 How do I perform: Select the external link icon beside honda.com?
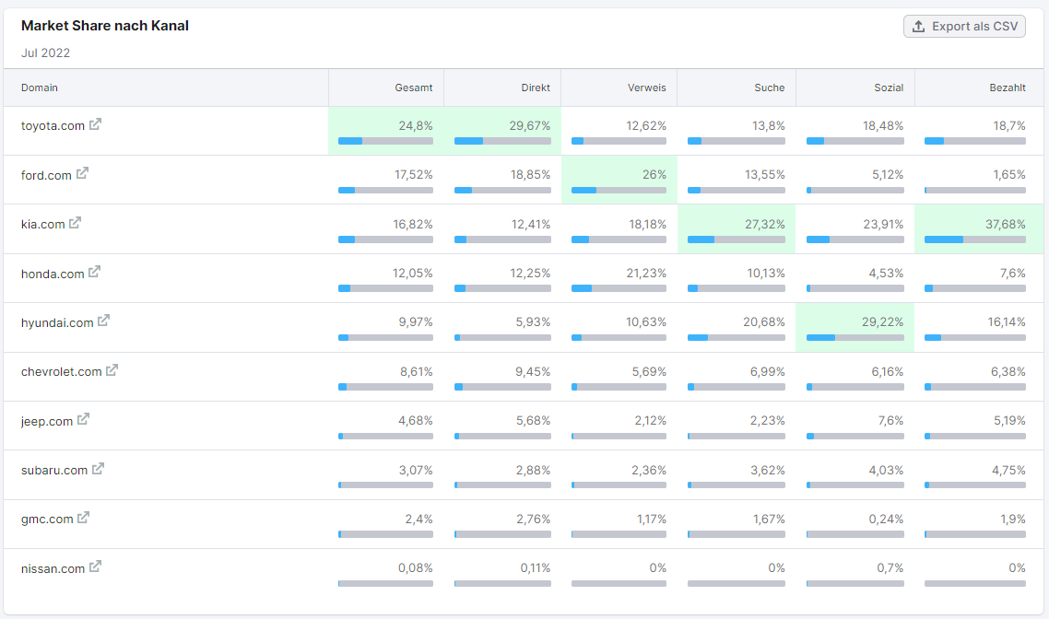click(x=97, y=274)
